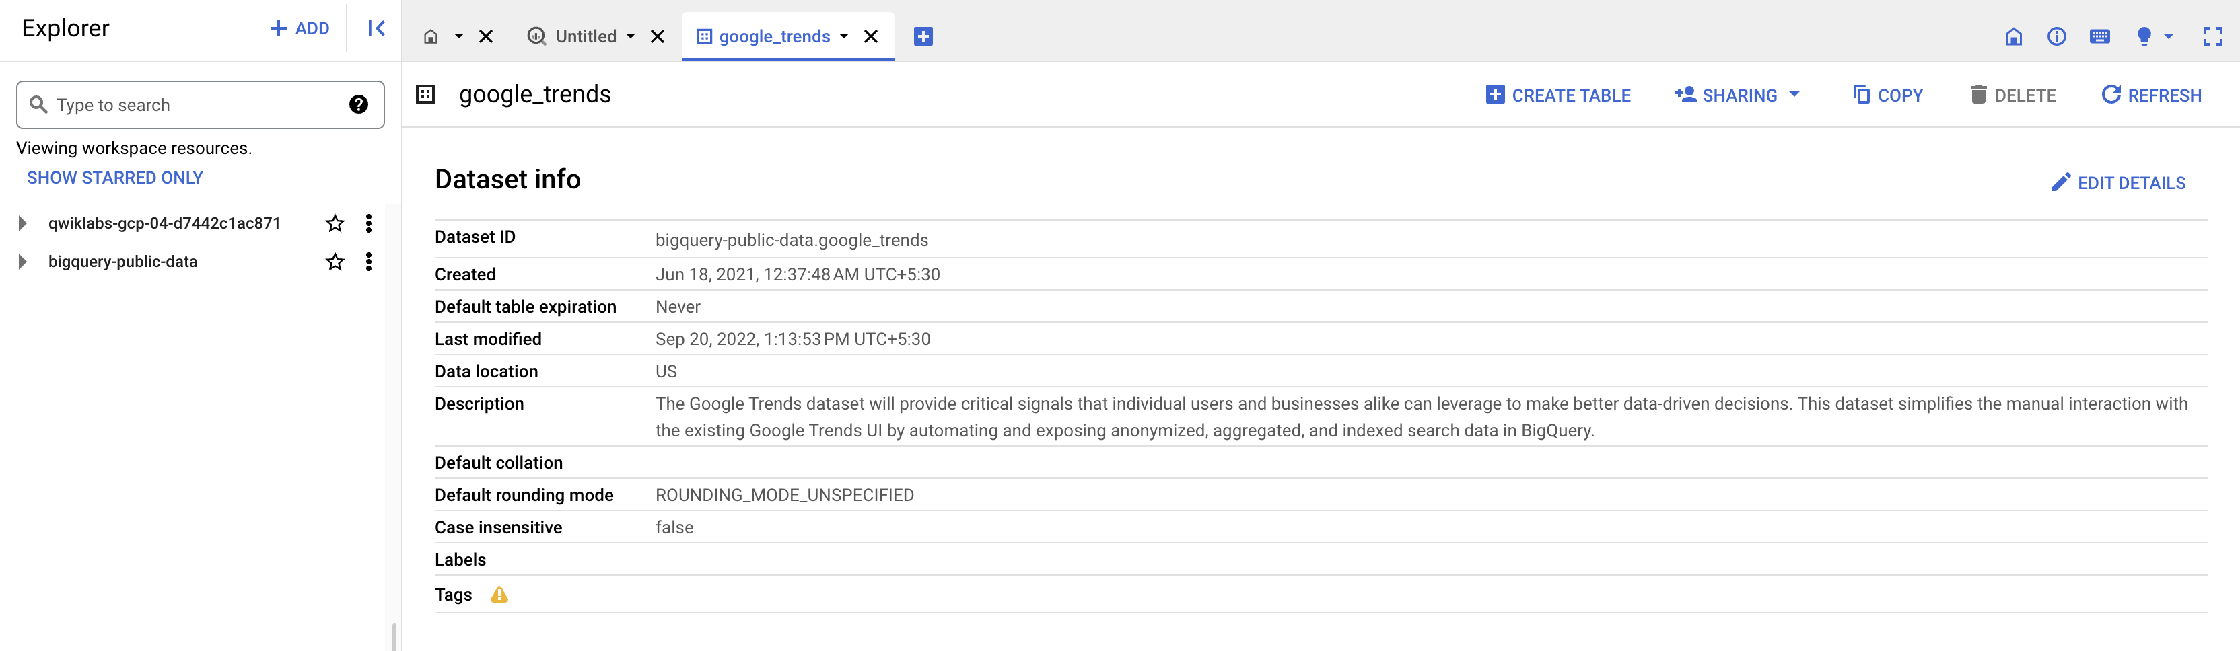Open the google_trends tab dropdown

click(x=843, y=36)
